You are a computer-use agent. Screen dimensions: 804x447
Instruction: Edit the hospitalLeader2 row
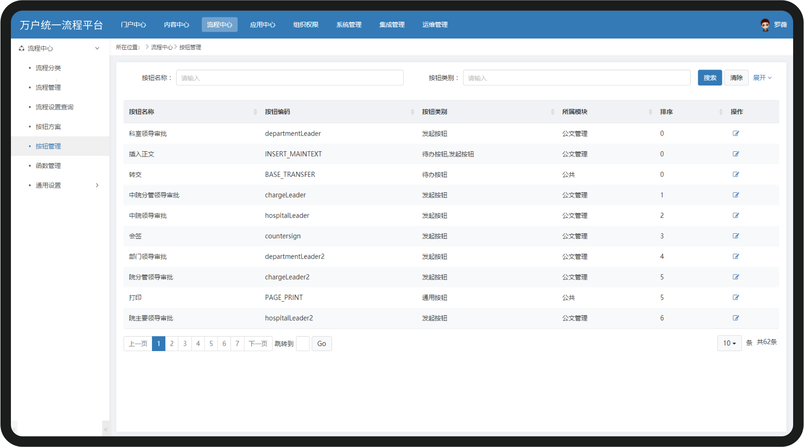736,318
